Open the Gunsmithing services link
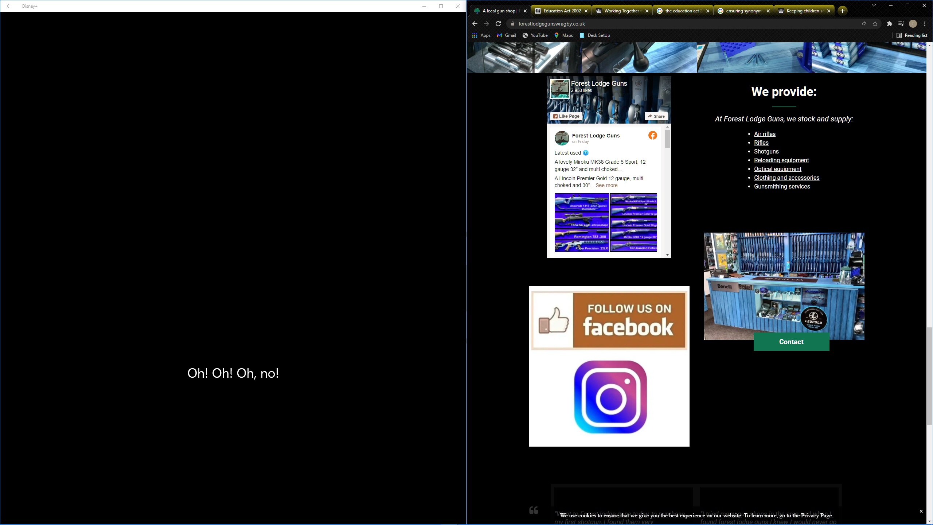 [x=782, y=186]
